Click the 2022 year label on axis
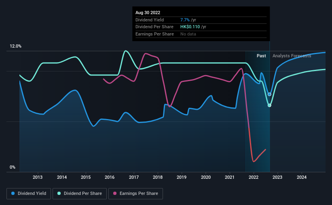This screenshot has width=332, height=205. [x=254, y=177]
